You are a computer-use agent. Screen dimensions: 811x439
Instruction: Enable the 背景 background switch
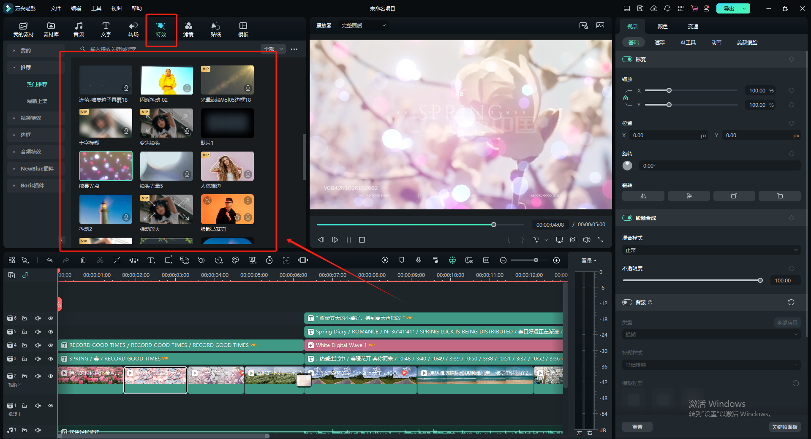627,303
